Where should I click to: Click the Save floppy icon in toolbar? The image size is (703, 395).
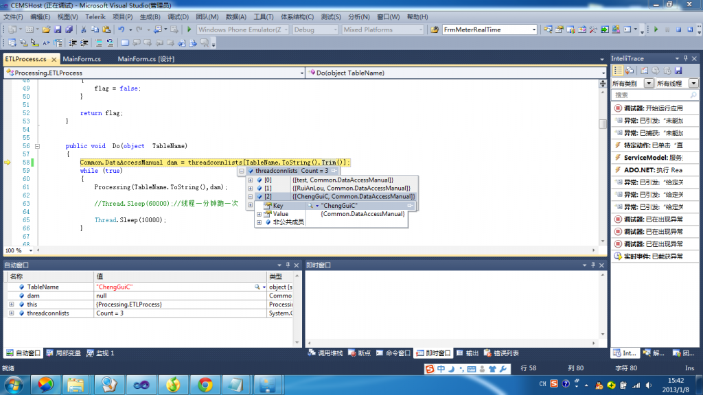pos(58,29)
